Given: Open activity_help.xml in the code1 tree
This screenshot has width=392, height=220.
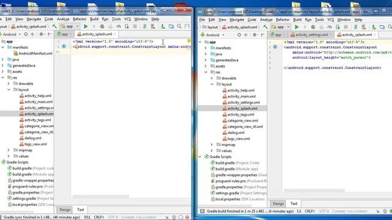Looking at the screenshot, I should [36, 96].
